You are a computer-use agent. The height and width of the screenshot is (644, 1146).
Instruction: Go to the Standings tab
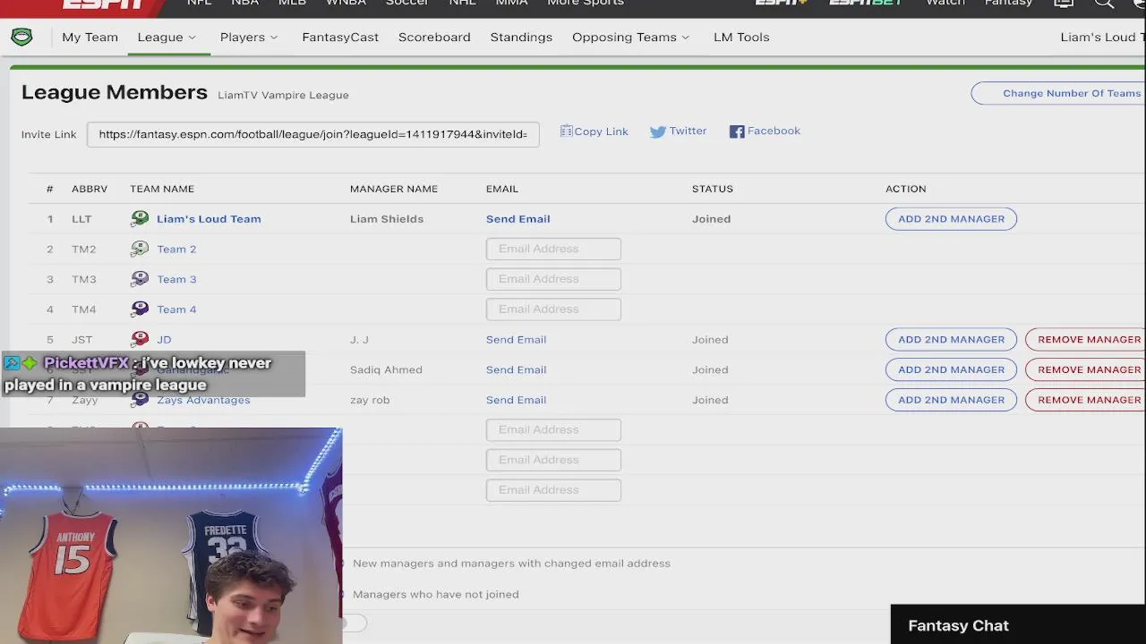pos(521,37)
